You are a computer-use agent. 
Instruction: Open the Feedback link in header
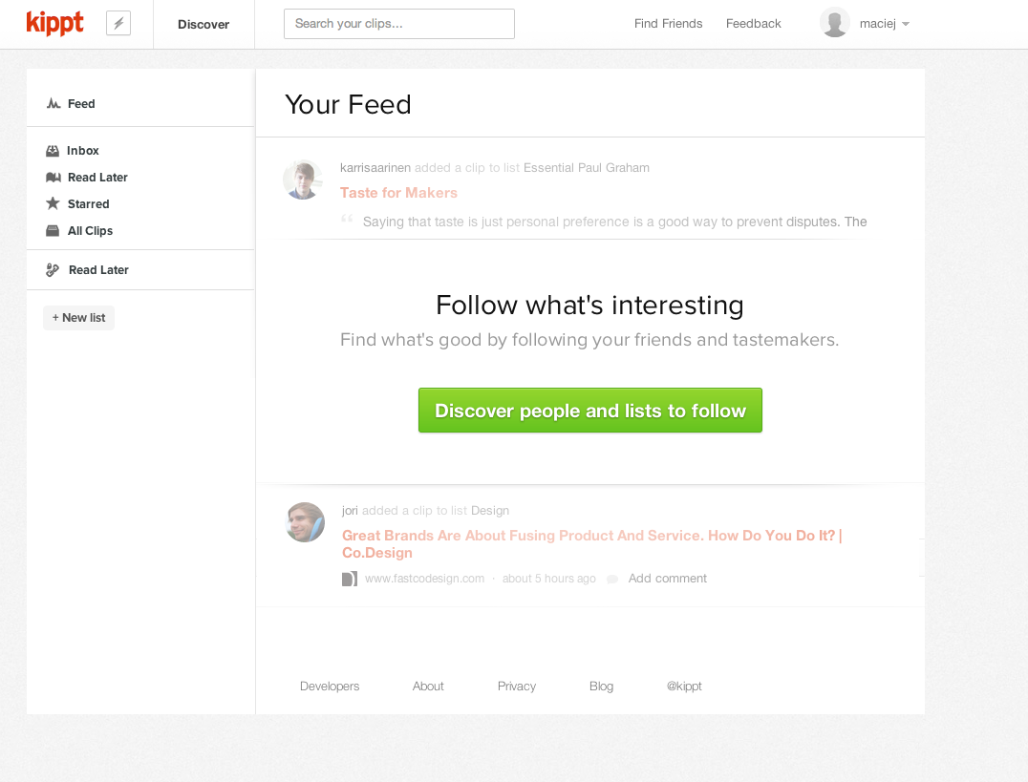pos(753,24)
